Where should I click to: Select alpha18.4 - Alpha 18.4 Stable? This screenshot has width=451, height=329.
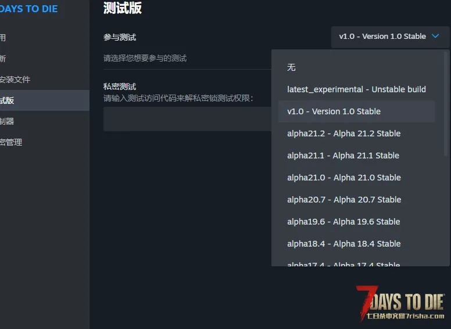click(356, 244)
